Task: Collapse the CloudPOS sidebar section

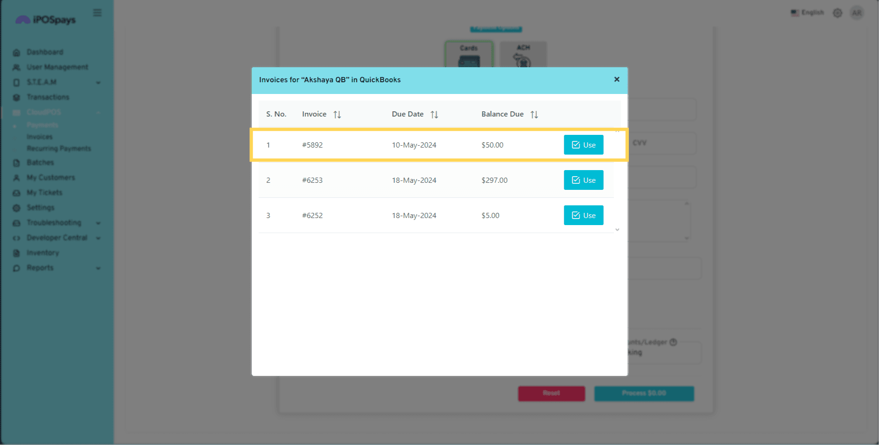Action: (x=56, y=112)
